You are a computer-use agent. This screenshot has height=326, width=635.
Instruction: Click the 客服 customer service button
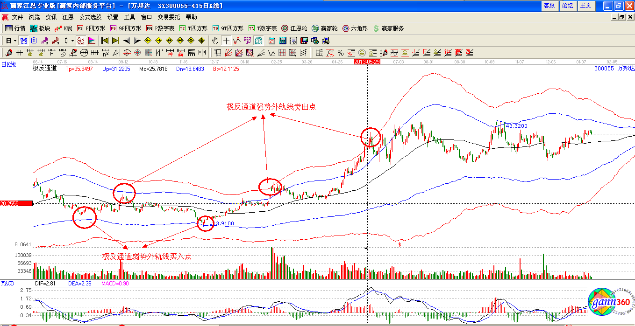coord(549,6)
